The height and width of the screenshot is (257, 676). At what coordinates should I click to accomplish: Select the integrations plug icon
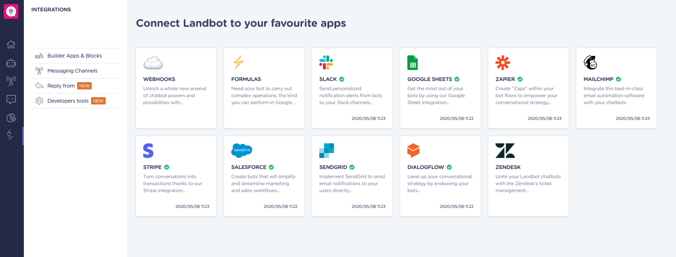pyautogui.click(x=10, y=135)
